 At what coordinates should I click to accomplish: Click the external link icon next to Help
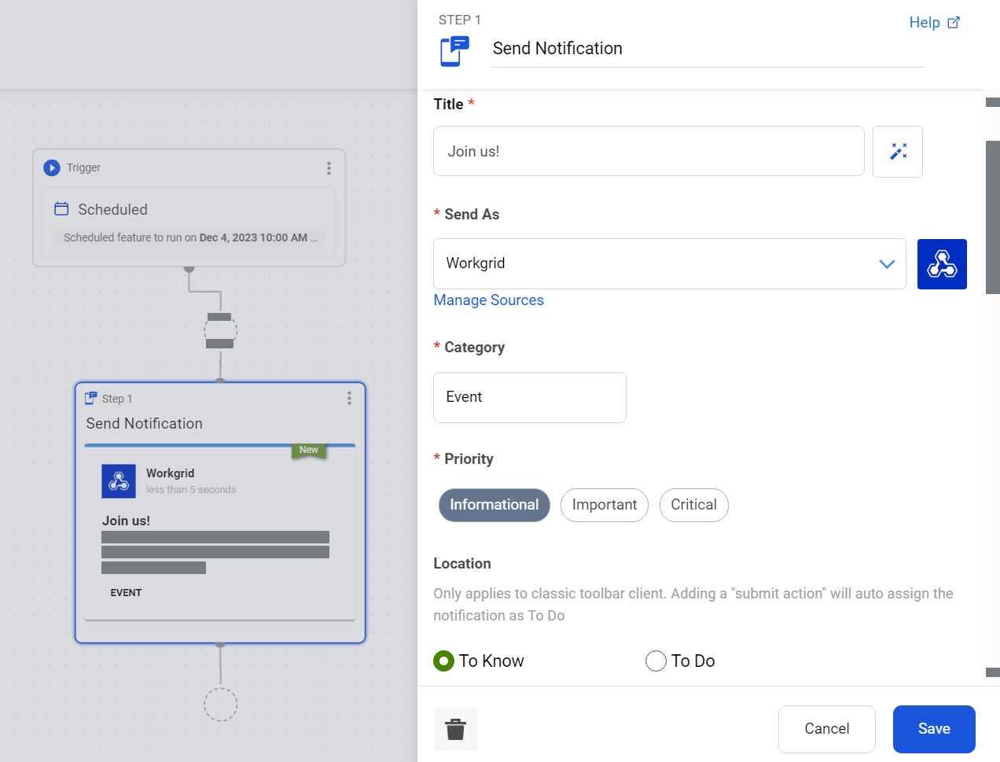954,23
